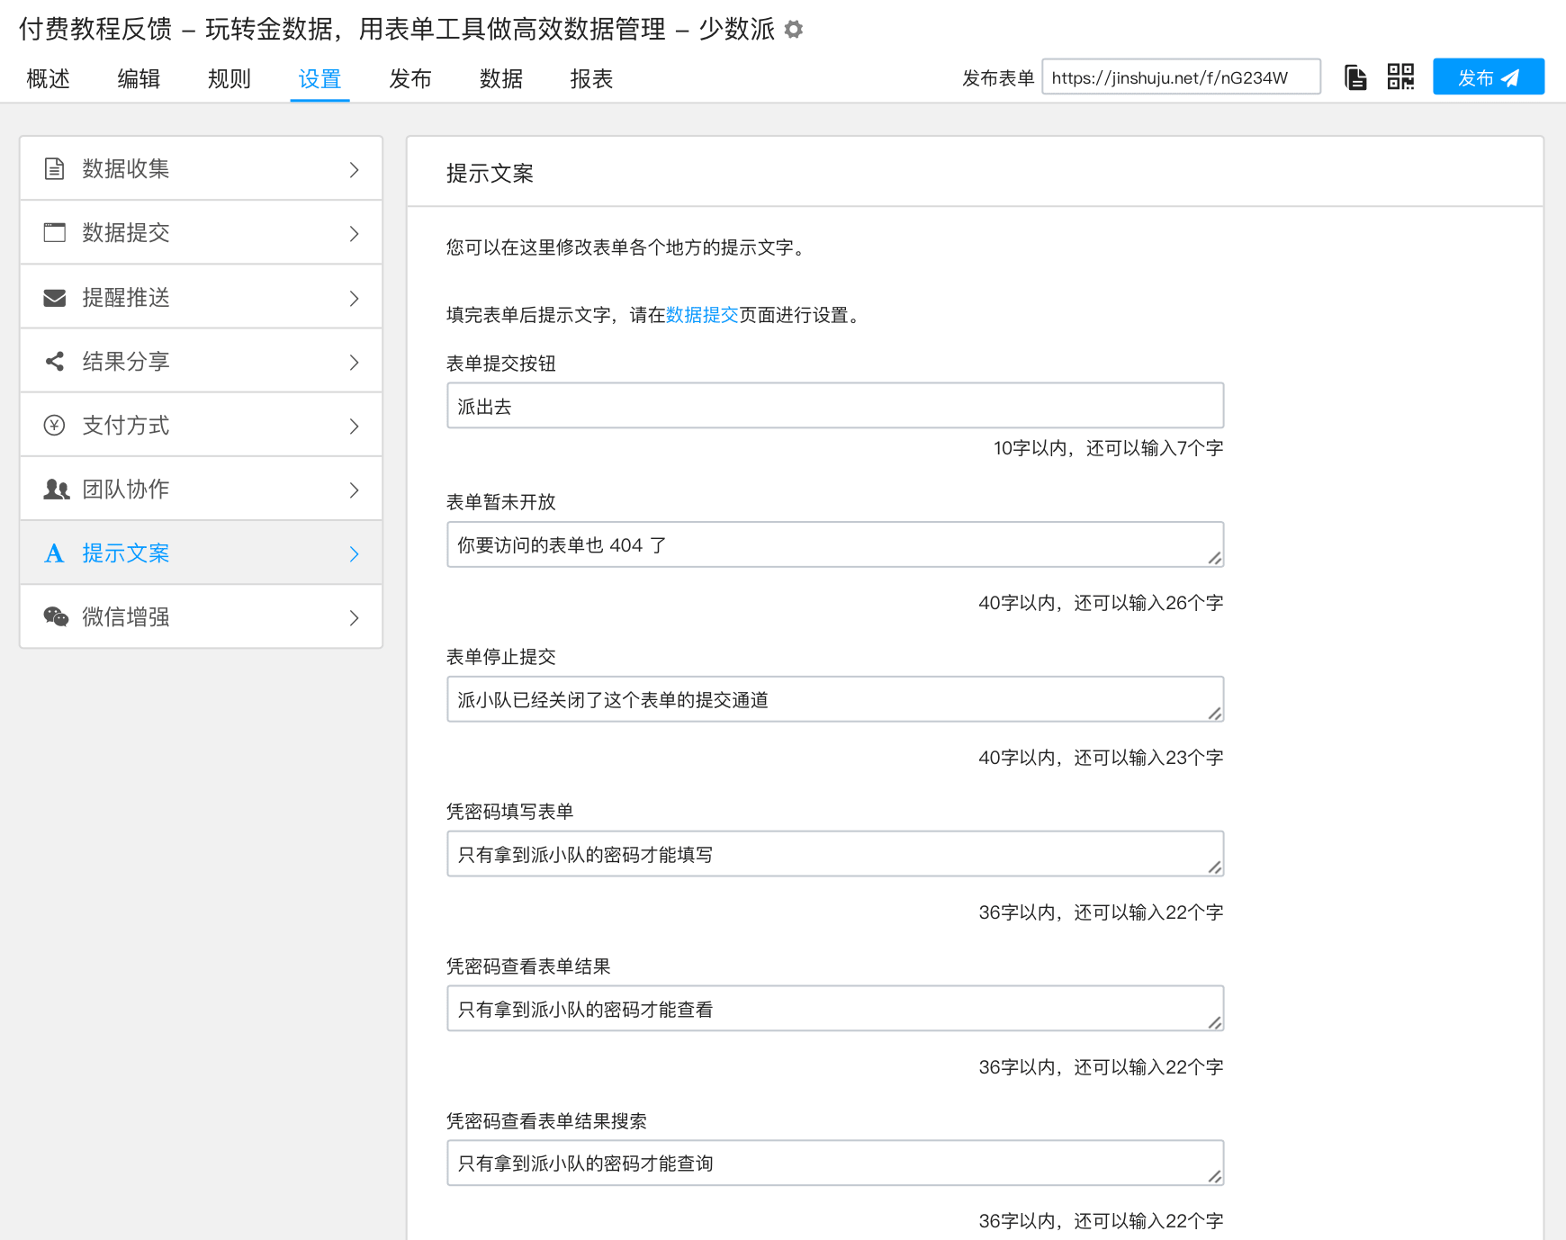
Task: Click the 微信增强 WeChat icon
Action: pos(56,617)
